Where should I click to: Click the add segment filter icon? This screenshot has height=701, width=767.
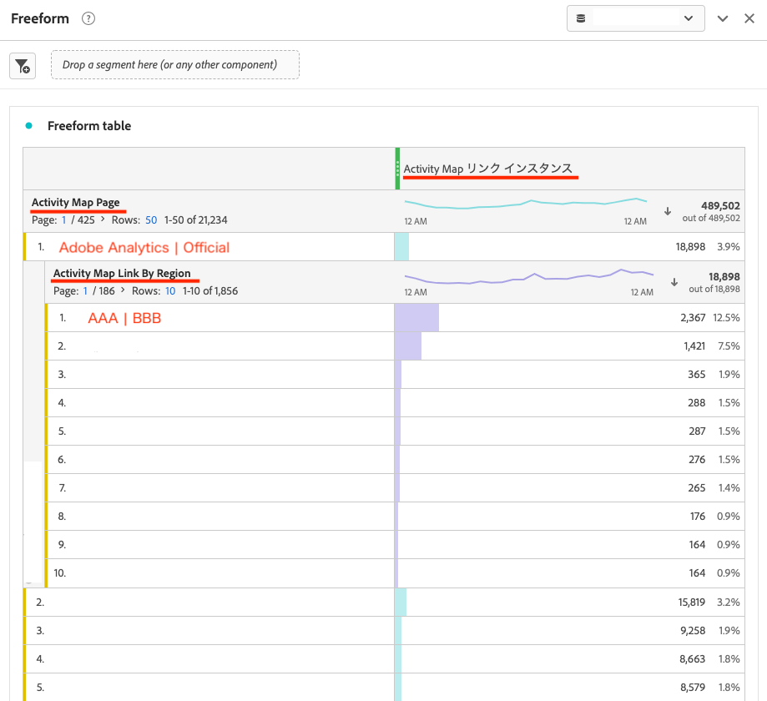click(23, 66)
